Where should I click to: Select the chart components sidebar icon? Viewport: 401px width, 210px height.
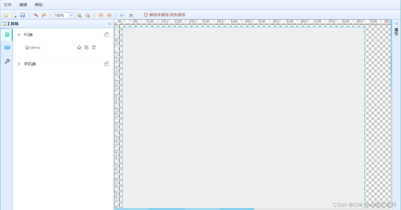(x=7, y=48)
